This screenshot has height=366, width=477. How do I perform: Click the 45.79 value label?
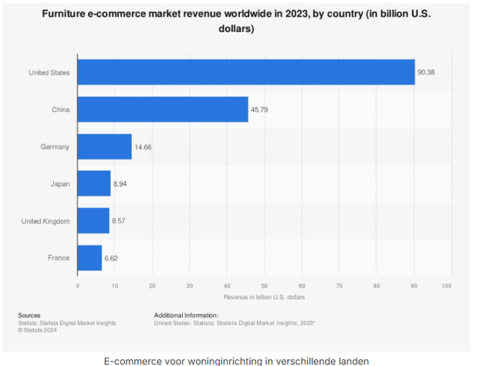(x=260, y=109)
